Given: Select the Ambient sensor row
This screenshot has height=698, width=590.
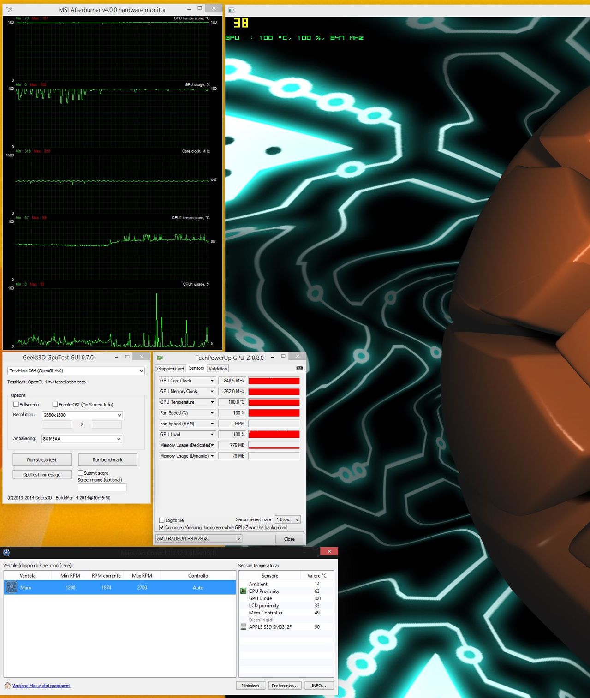Looking at the screenshot, I should click(x=286, y=584).
